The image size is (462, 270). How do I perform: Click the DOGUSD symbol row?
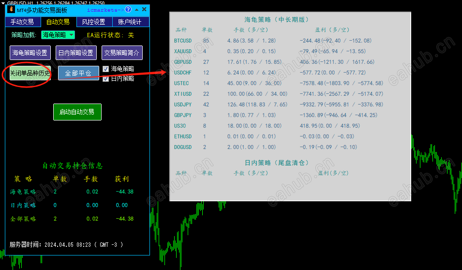click(x=183, y=147)
